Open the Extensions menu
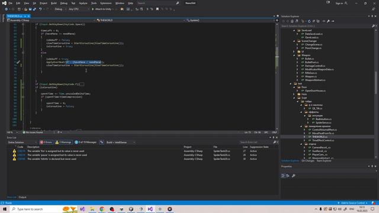379x213 pixels. point(106,3)
